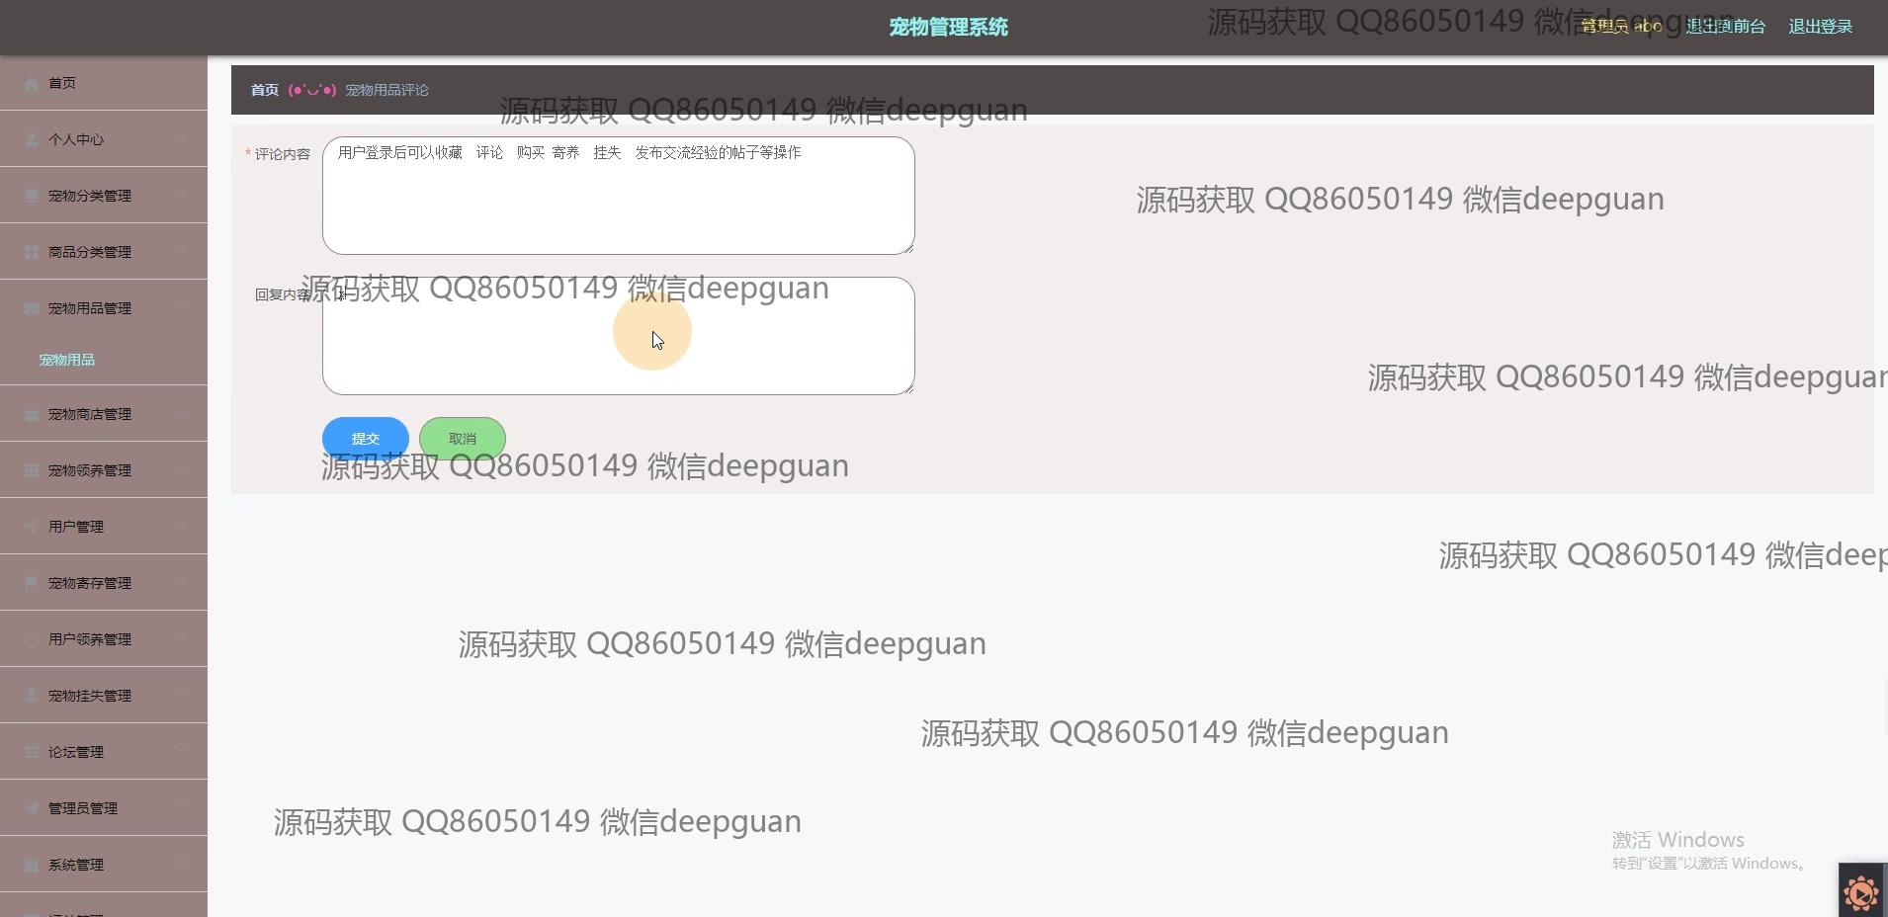The image size is (1888, 917).
Task: Click the green 取消 button
Action: coord(463,438)
